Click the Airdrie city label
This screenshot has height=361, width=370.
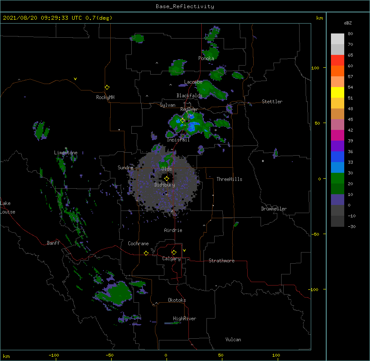173,230
